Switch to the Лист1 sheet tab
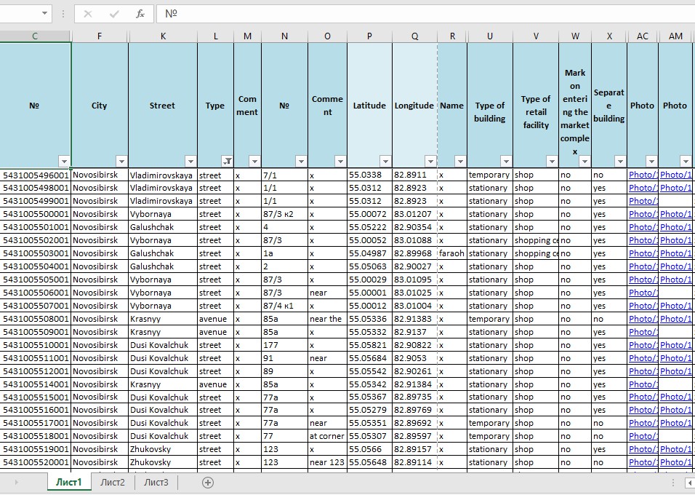The width and height of the screenshot is (695, 495). 69,482
